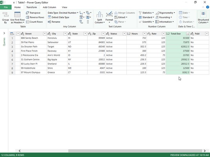Screen dimensions: 210x157
Task: Open the City column filter dropdown
Action: click(x=65, y=34)
